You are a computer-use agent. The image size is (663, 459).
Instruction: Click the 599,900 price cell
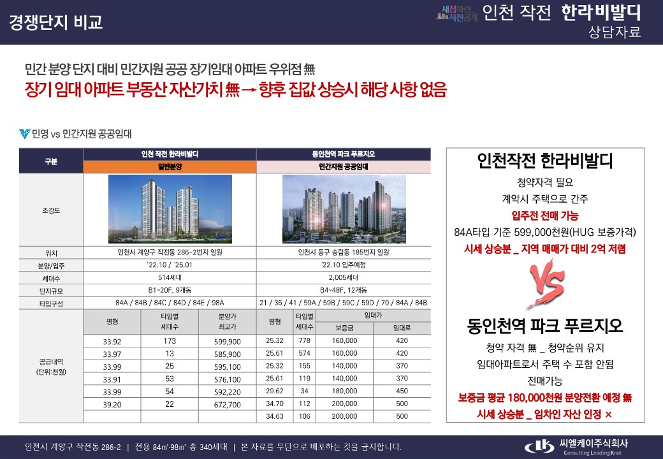(228, 342)
